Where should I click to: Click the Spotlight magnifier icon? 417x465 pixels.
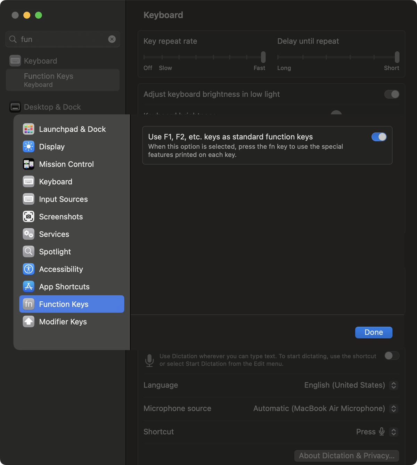click(28, 252)
